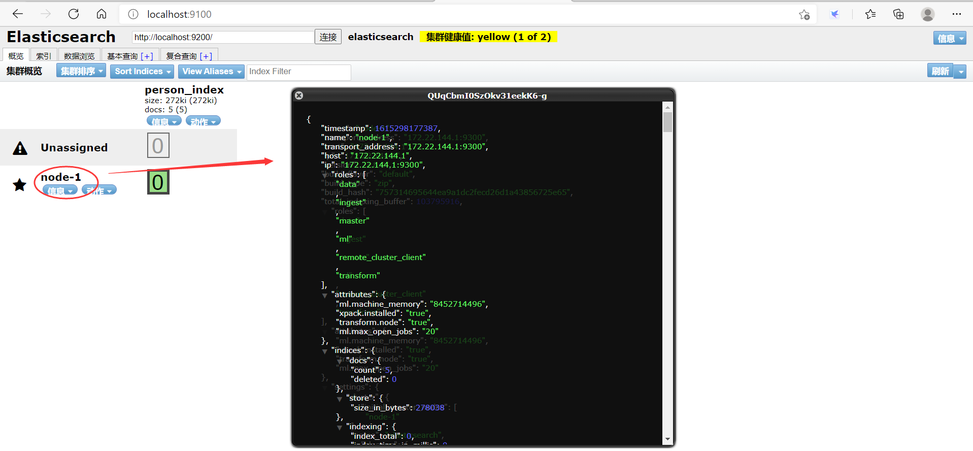Screen dimensions: 973x451
Task: Click the 连接 connect button
Action: pos(328,37)
